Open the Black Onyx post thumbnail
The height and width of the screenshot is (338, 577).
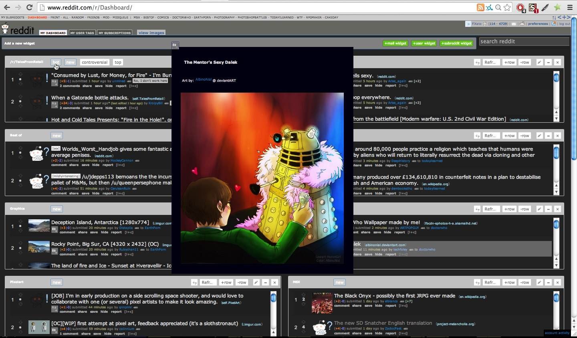click(322, 303)
